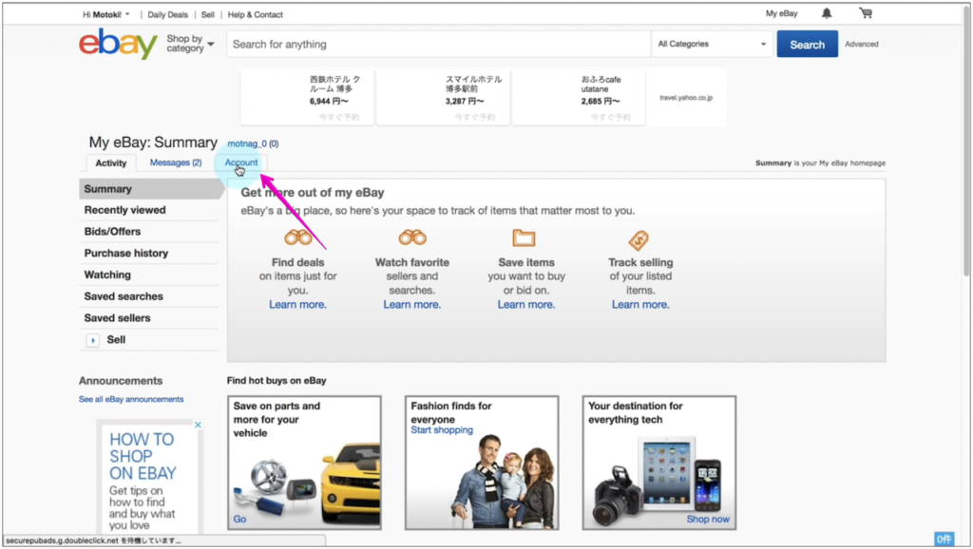Image resolution: width=973 pixels, height=549 pixels.
Task: Click Shop now on tech banner
Action: pos(708,520)
